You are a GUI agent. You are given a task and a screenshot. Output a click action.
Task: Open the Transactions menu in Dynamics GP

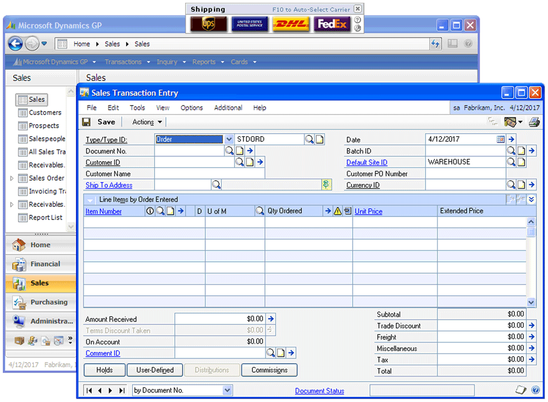[x=123, y=62]
